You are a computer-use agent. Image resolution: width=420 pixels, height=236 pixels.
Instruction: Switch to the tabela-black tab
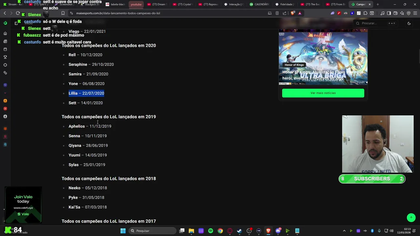(115, 4)
